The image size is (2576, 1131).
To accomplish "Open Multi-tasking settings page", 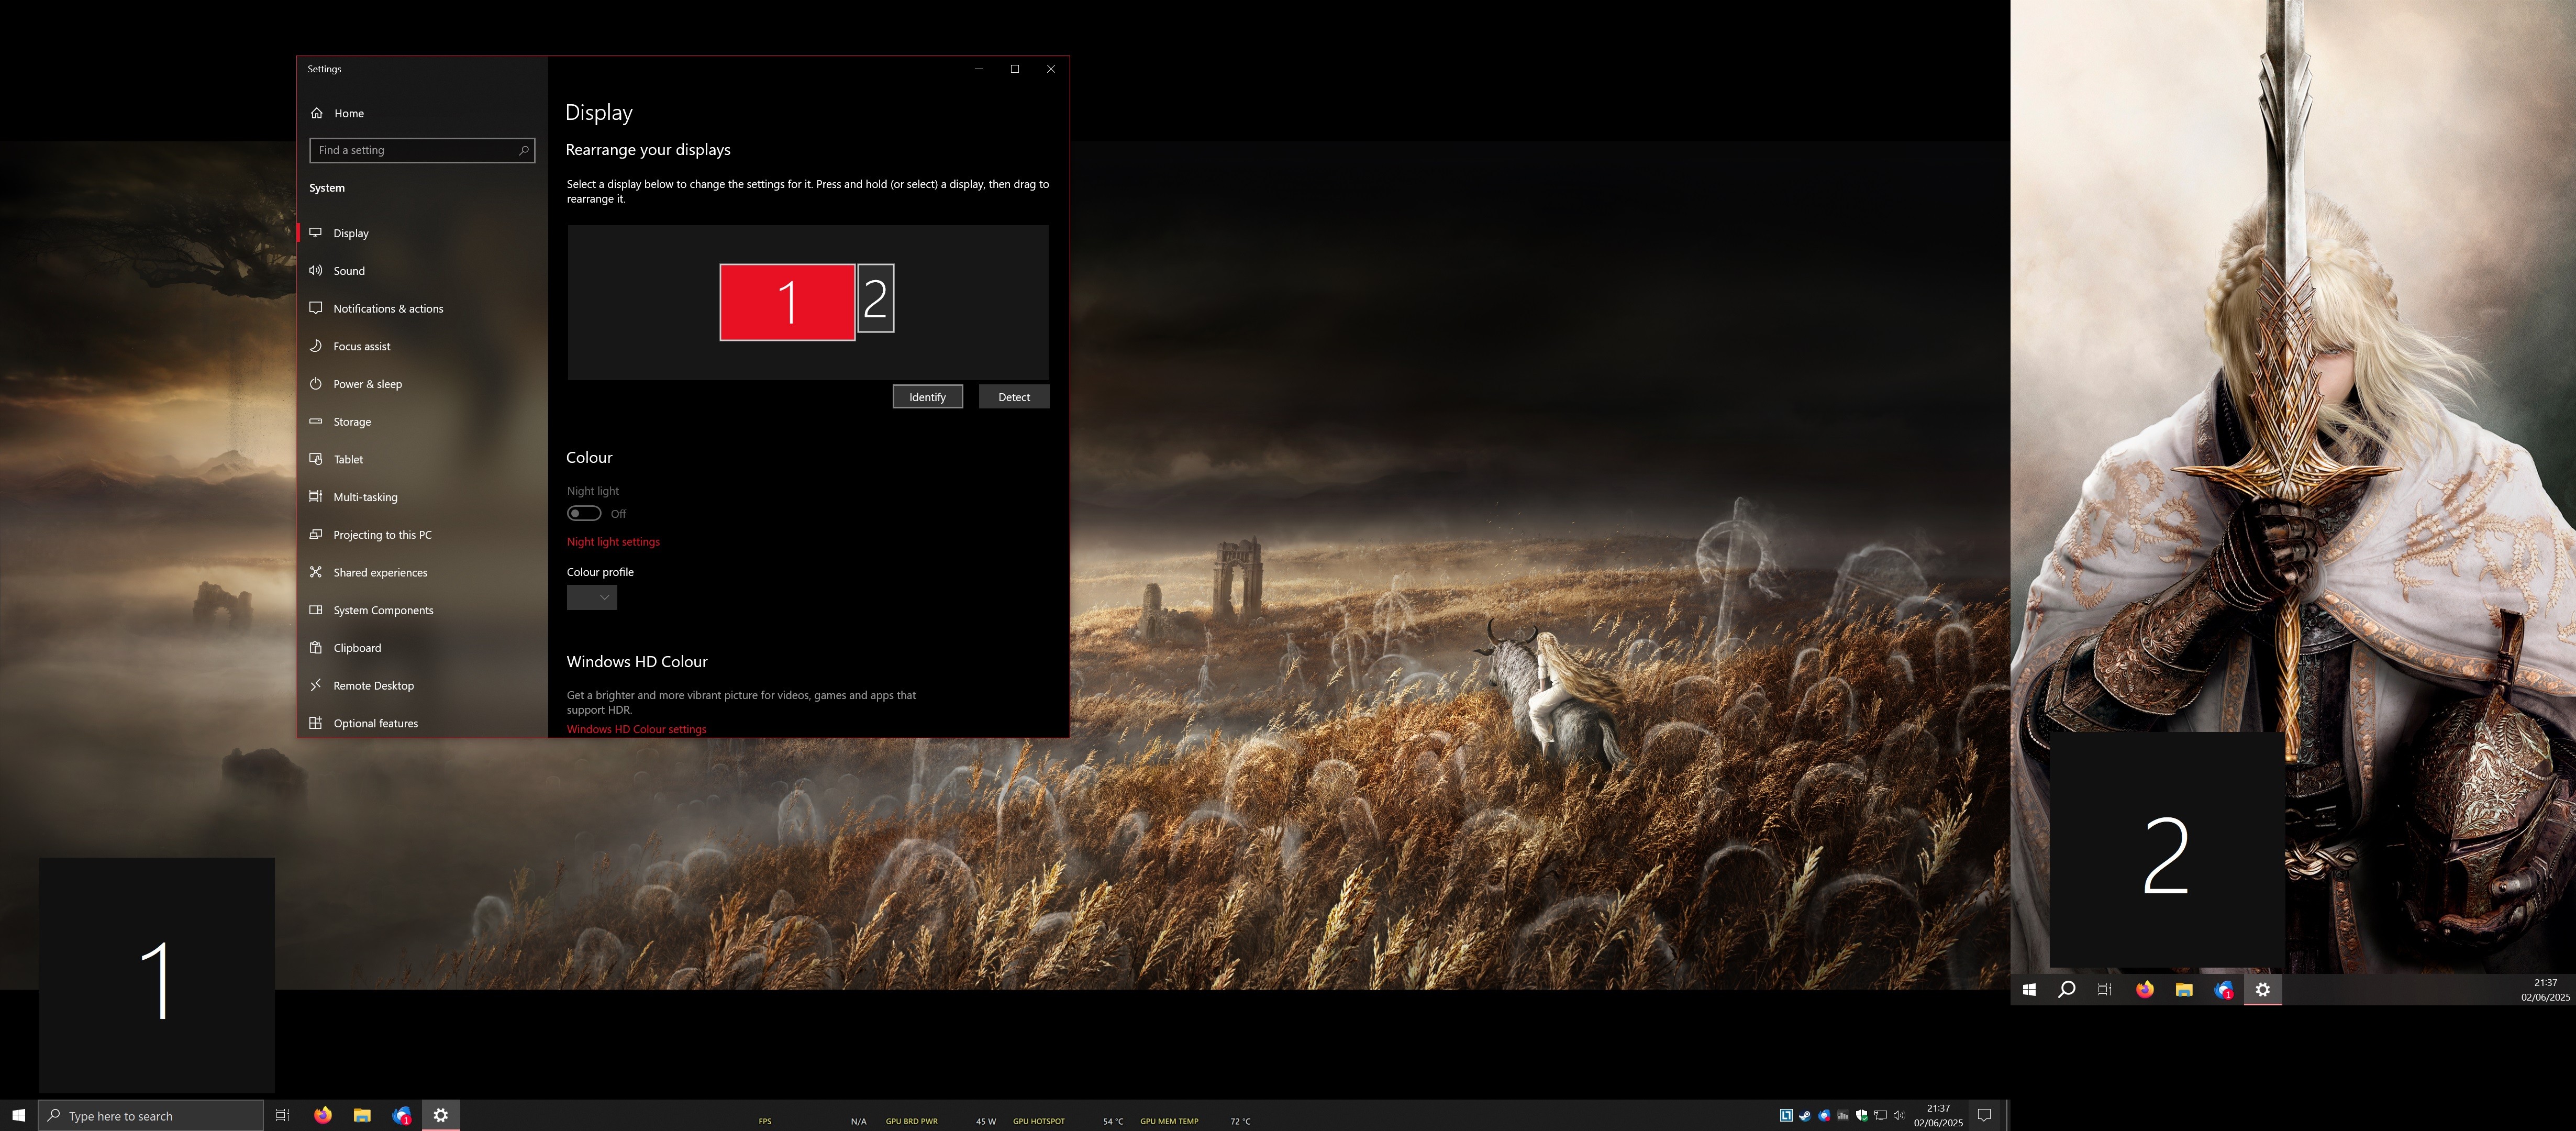I will click(x=365, y=497).
